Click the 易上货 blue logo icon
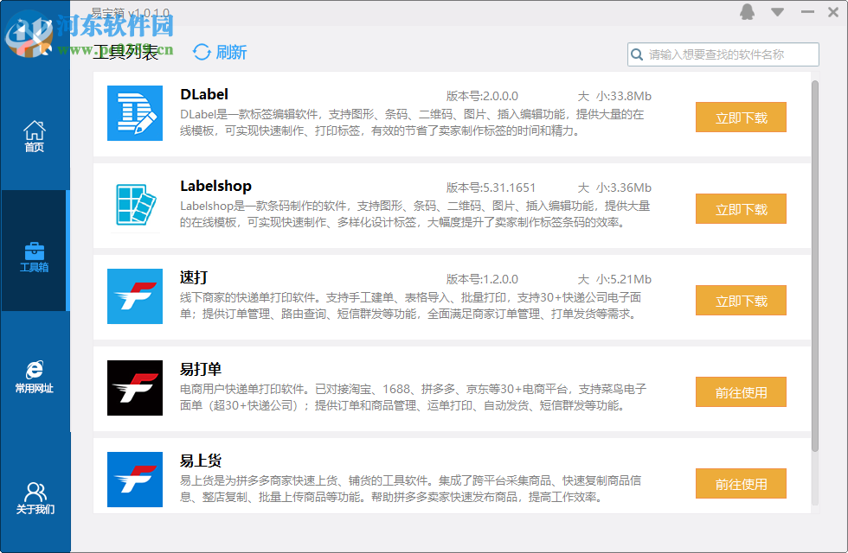 tap(134, 480)
